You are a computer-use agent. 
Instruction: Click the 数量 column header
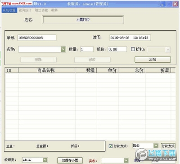tap(86, 70)
